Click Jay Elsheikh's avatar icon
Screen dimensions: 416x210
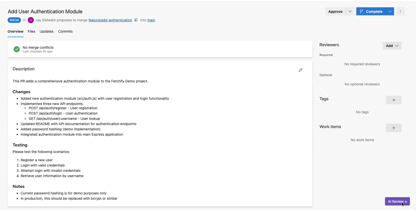pos(31,20)
